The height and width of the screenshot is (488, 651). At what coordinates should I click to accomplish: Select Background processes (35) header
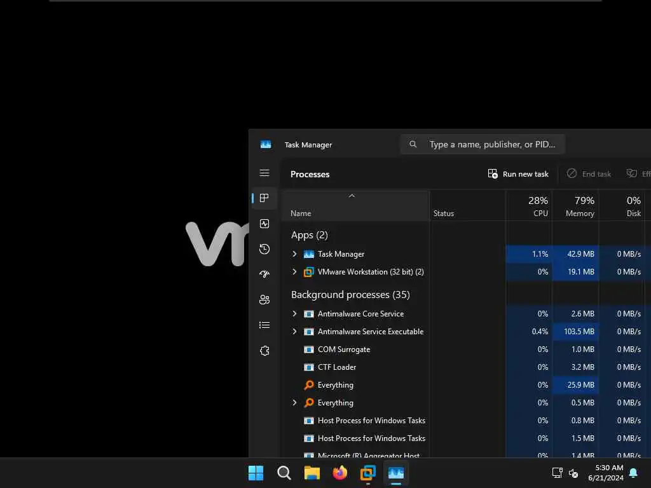(x=350, y=295)
